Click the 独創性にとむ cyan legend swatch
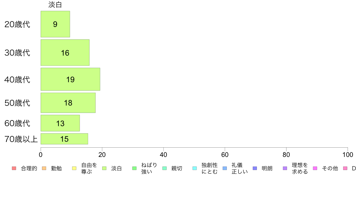The width and height of the screenshot is (356, 220). tap(194, 168)
